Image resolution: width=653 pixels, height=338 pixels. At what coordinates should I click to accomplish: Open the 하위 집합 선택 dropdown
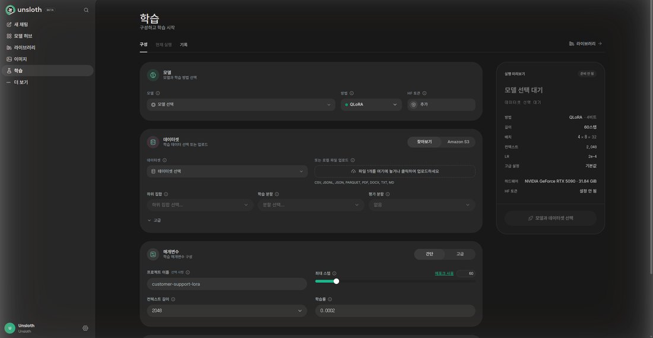[x=200, y=205]
